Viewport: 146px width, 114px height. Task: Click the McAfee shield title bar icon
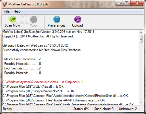click(x=5, y=4)
